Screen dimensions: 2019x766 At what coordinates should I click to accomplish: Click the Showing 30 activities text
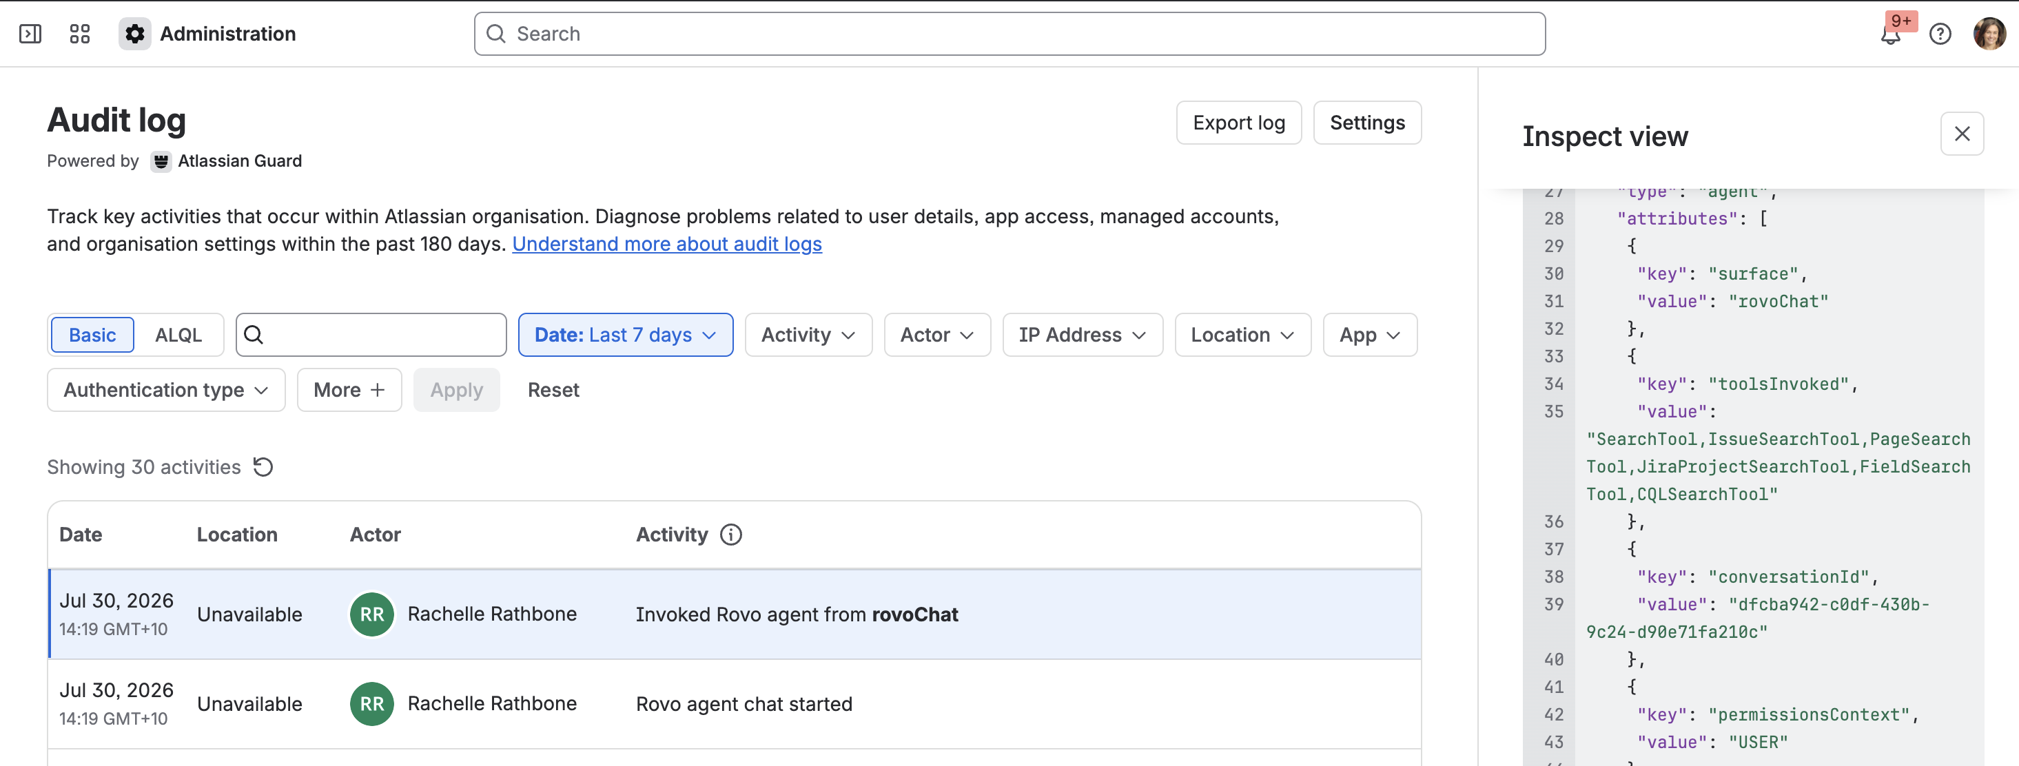pos(143,468)
